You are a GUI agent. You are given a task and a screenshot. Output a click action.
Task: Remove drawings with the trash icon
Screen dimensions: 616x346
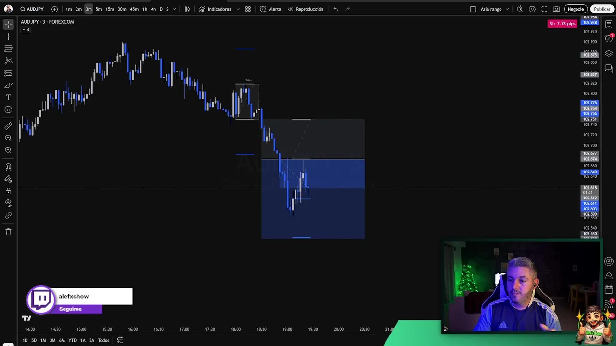pos(8,232)
